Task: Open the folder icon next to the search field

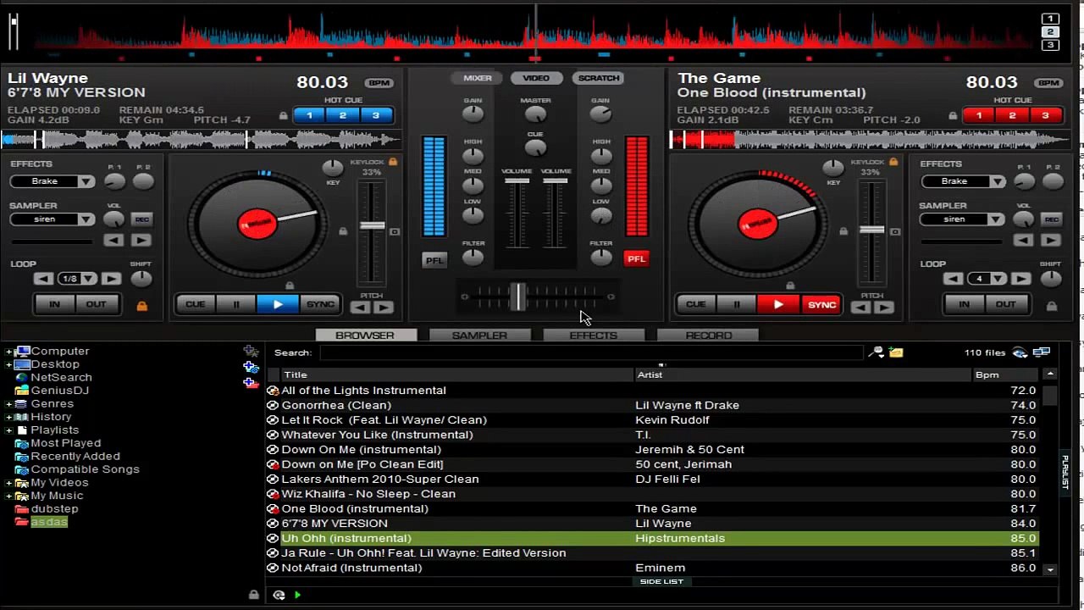Action: point(896,352)
